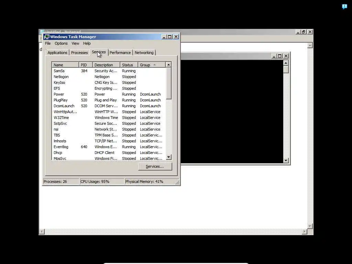352x264 pixels.
Task: Select the Services tab
Action: (99, 52)
